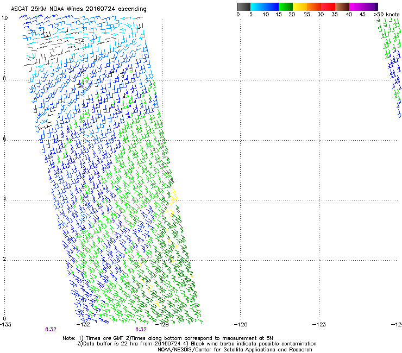
Task: Select the green 15-20 knots color segment
Action: [286, 7]
